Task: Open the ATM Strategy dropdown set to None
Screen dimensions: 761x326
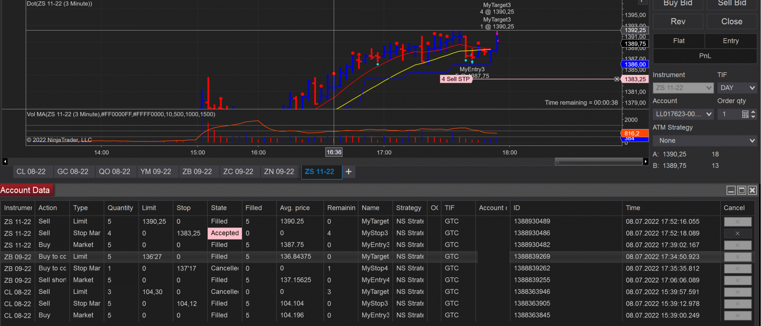Action: pyautogui.click(x=705, y=141)
